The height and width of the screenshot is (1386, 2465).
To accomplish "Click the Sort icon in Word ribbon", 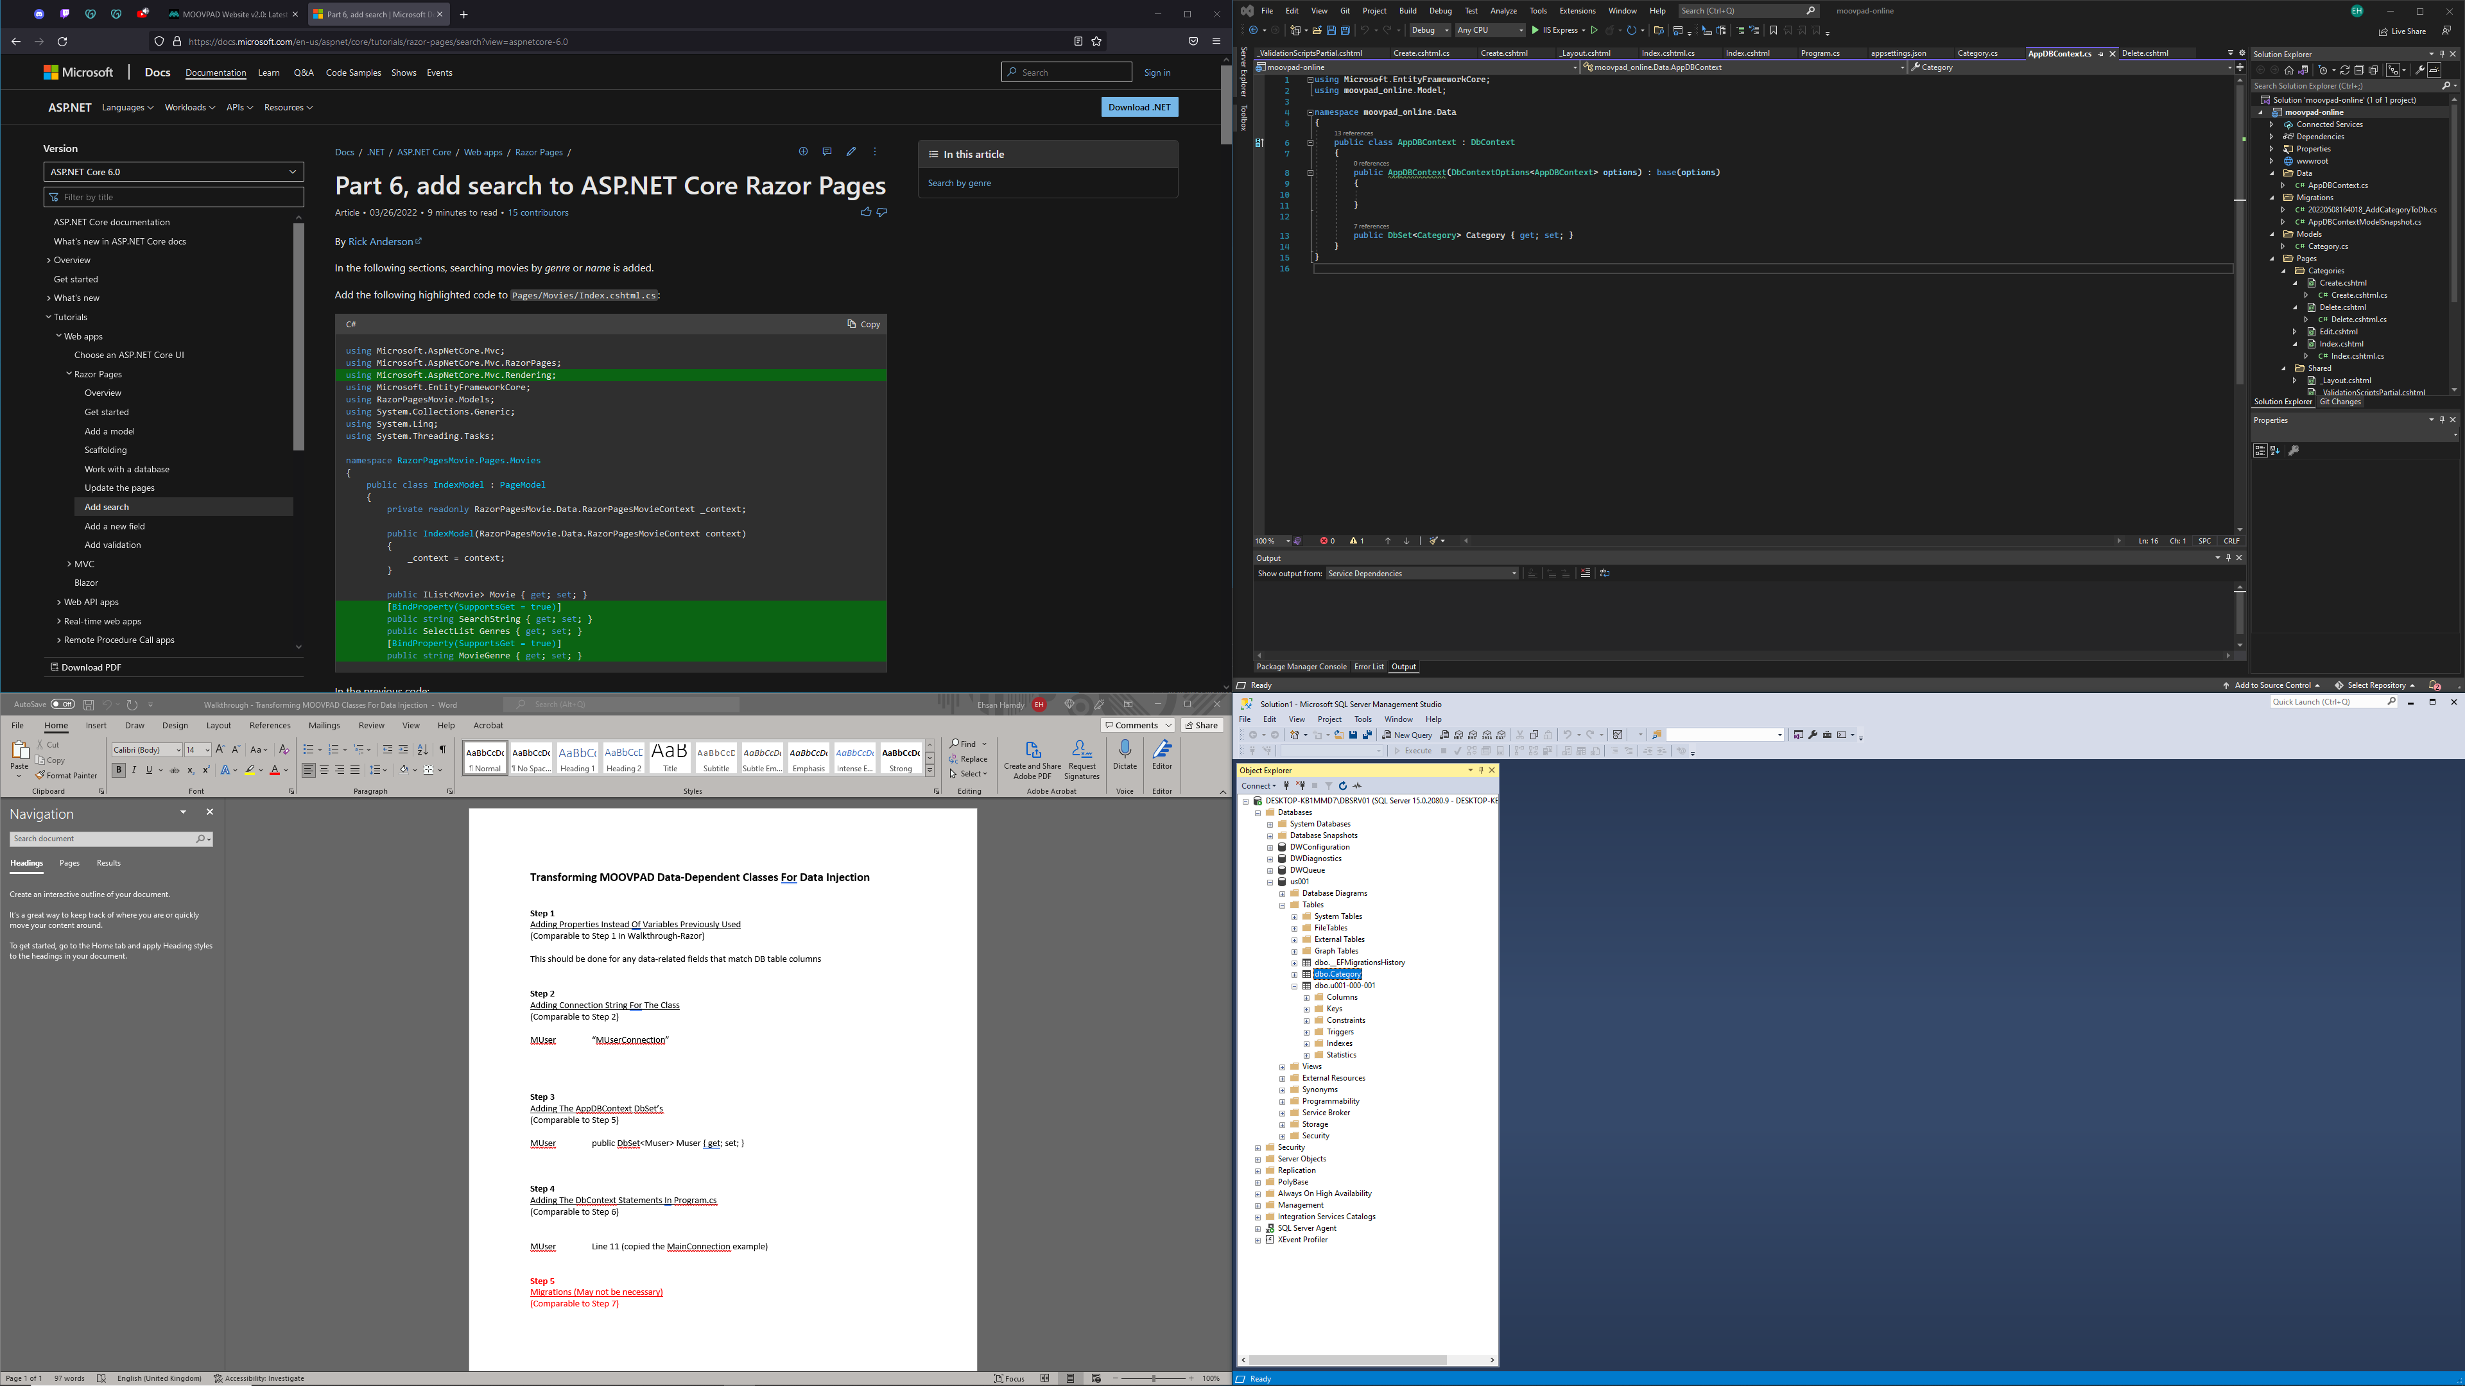I will 423,750.
